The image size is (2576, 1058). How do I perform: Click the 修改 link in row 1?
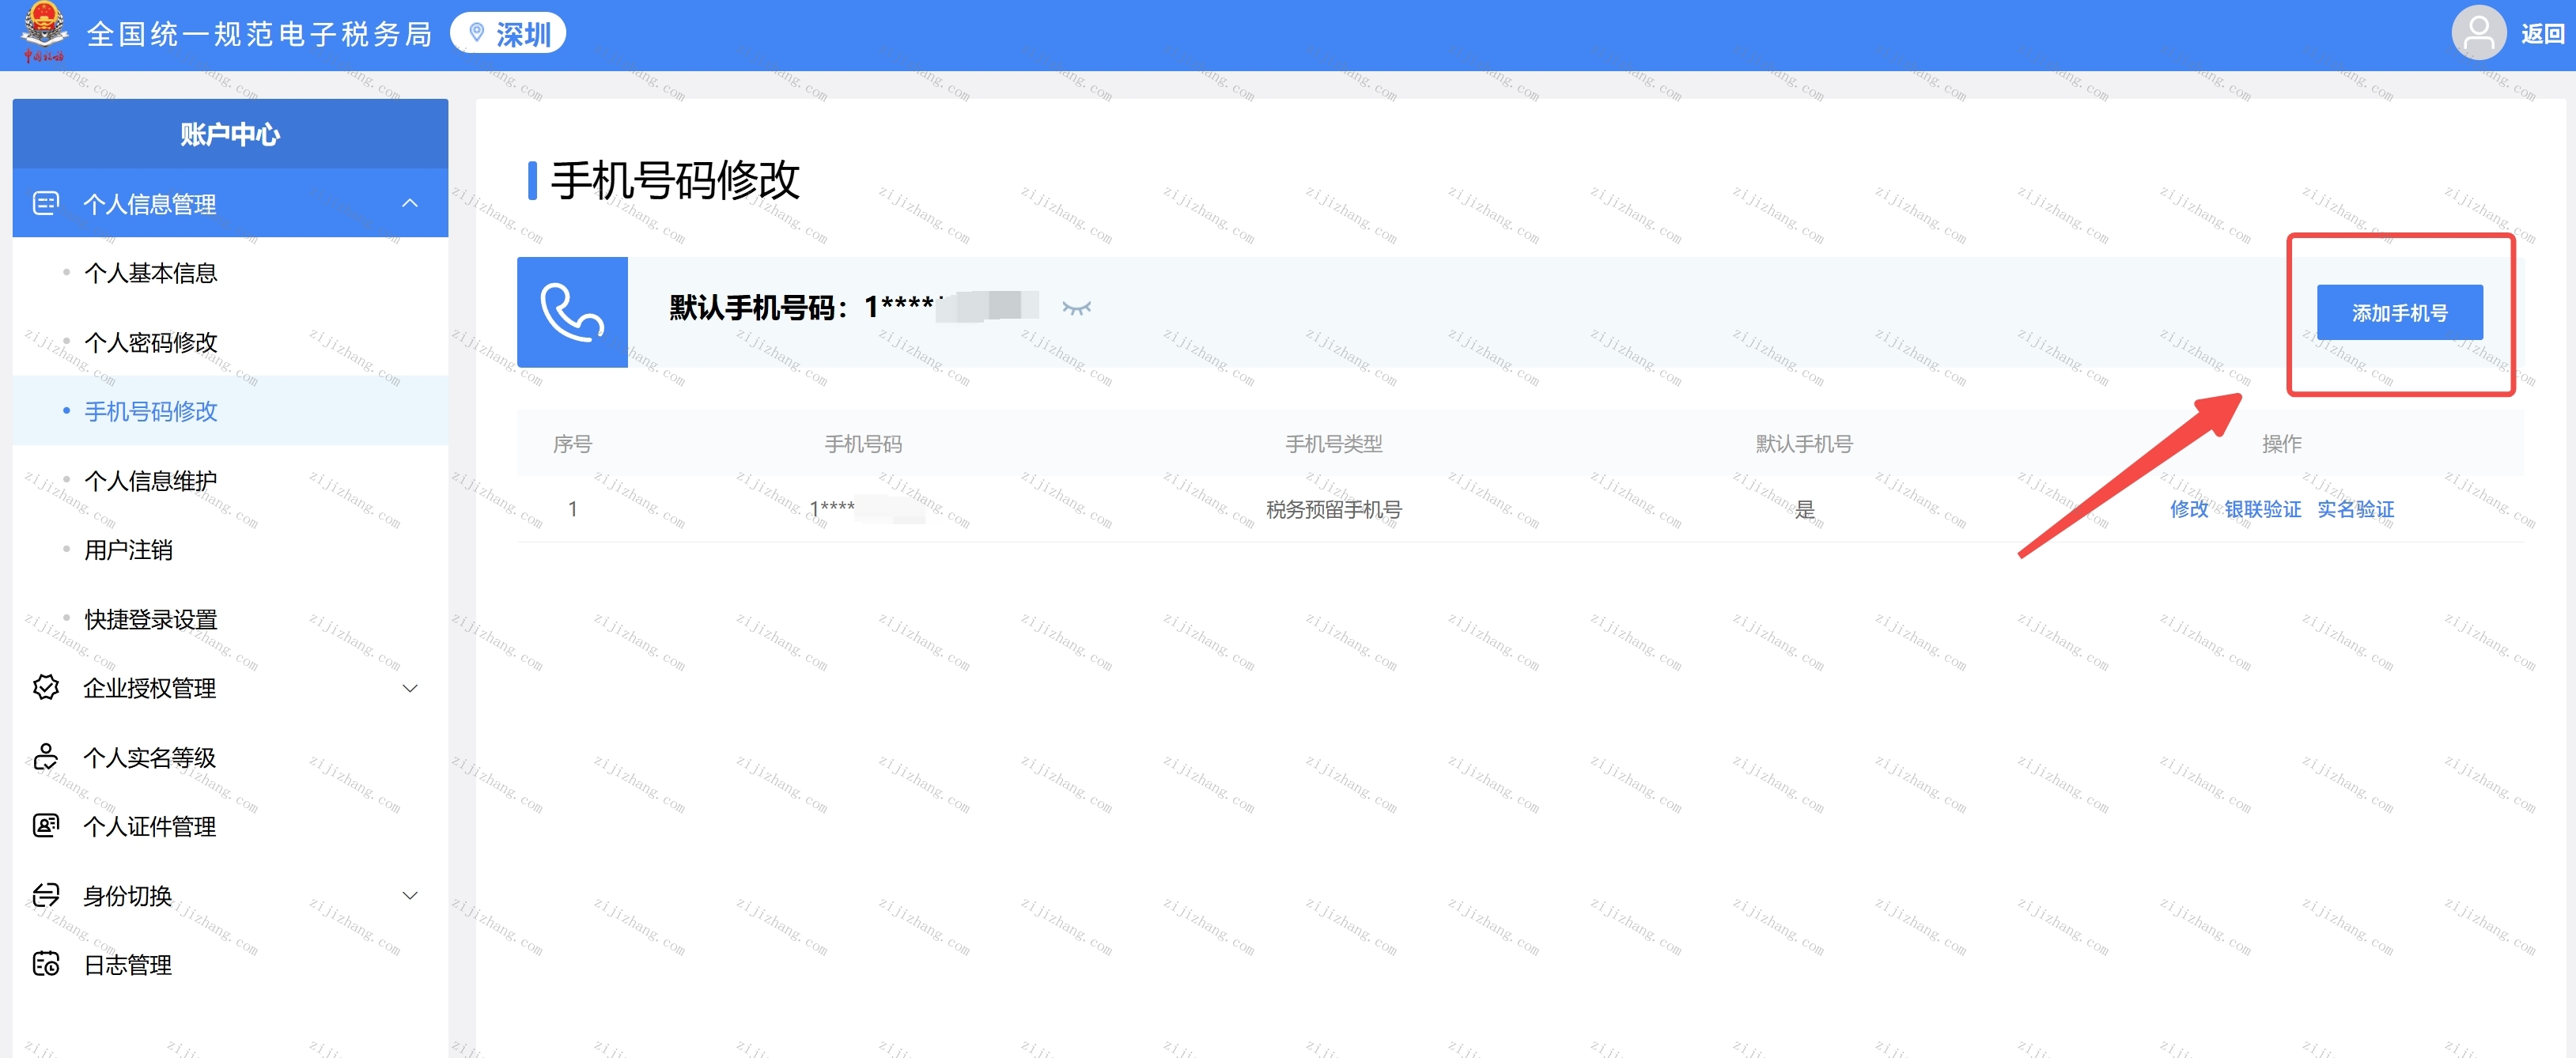tap(2189, 509)
